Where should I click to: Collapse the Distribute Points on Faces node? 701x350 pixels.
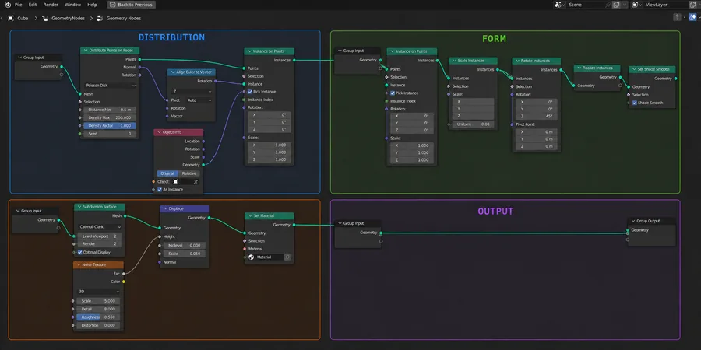pyautogui.click(x=86, y=51)
